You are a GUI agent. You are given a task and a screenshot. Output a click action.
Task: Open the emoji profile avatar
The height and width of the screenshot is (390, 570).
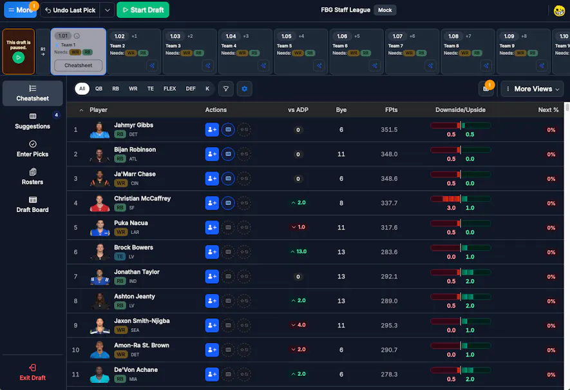pos(559,10)
